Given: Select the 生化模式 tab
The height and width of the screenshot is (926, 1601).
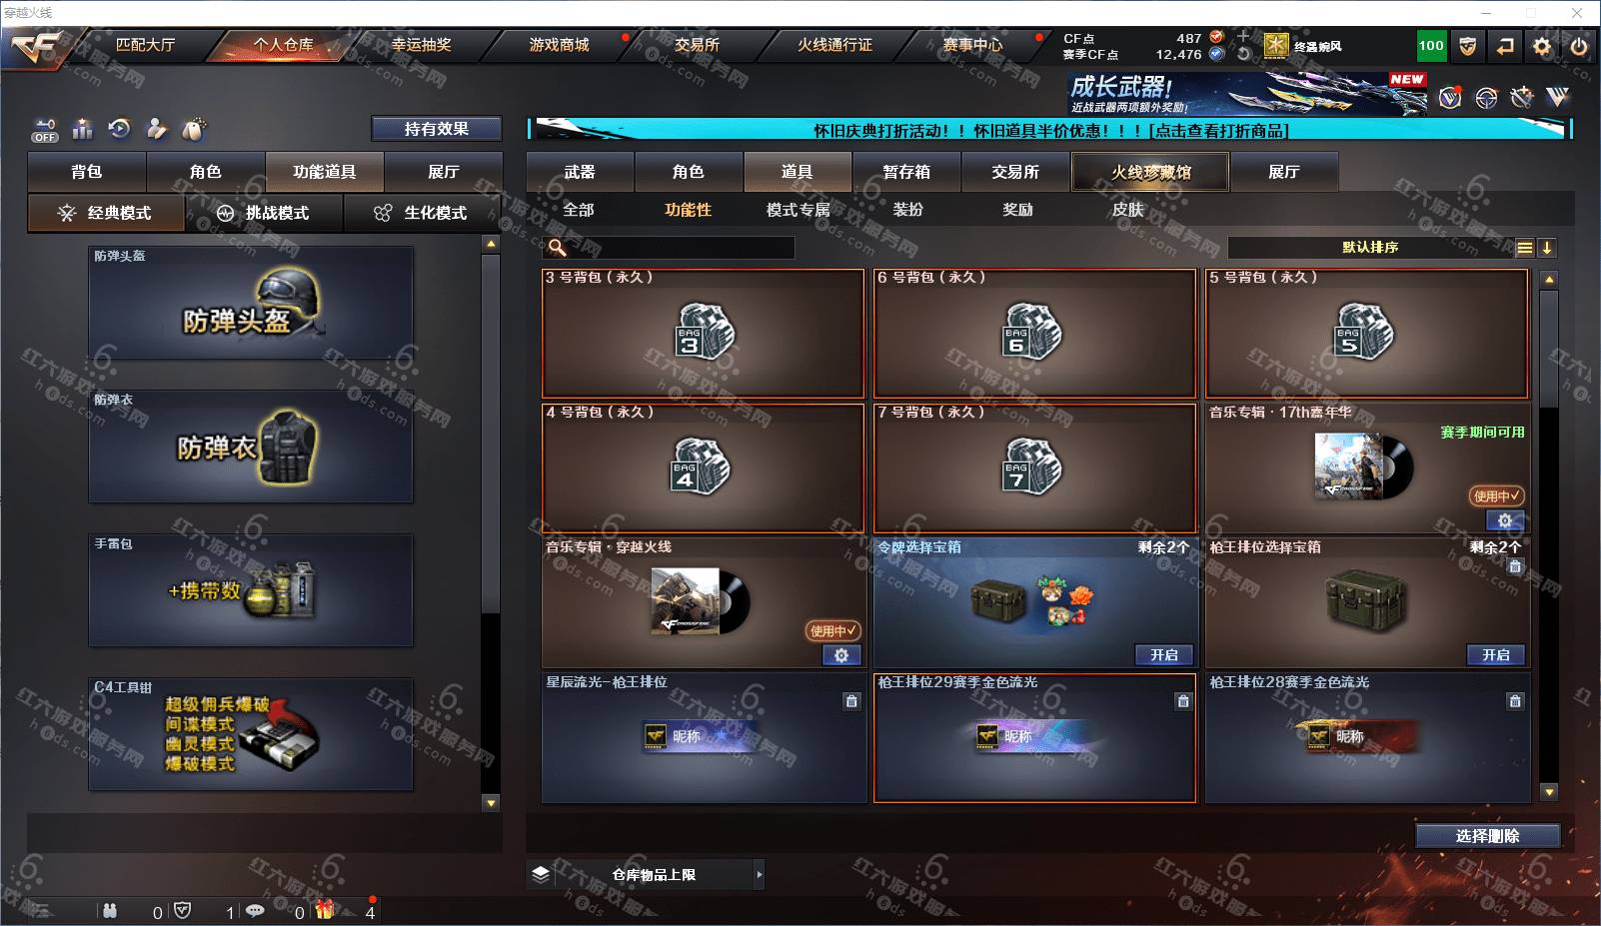Looking at the screenshot, I should tap(423, 213).
